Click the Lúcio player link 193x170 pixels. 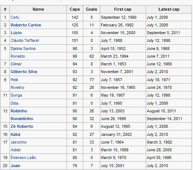point(16,33)
